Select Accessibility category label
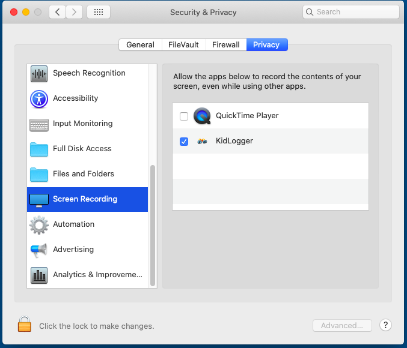This screenshot has height=348, width=407. click(x=76, y=98)
